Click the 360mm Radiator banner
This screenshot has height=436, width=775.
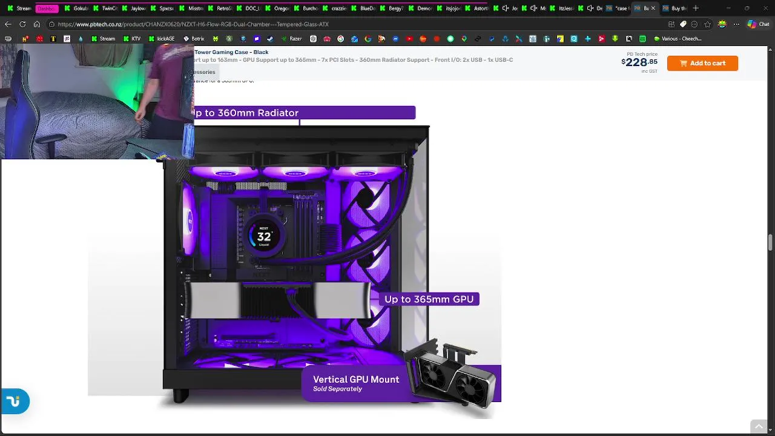pyautogui.click(x=305, y=113)
